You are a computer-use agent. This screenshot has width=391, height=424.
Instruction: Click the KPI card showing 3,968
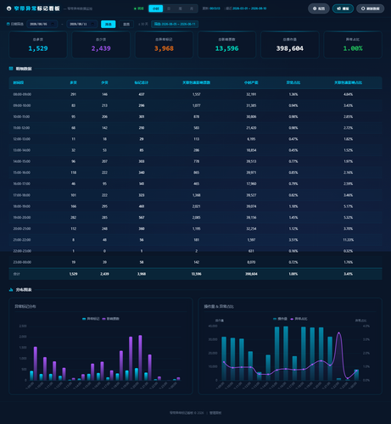click(164, 45)
